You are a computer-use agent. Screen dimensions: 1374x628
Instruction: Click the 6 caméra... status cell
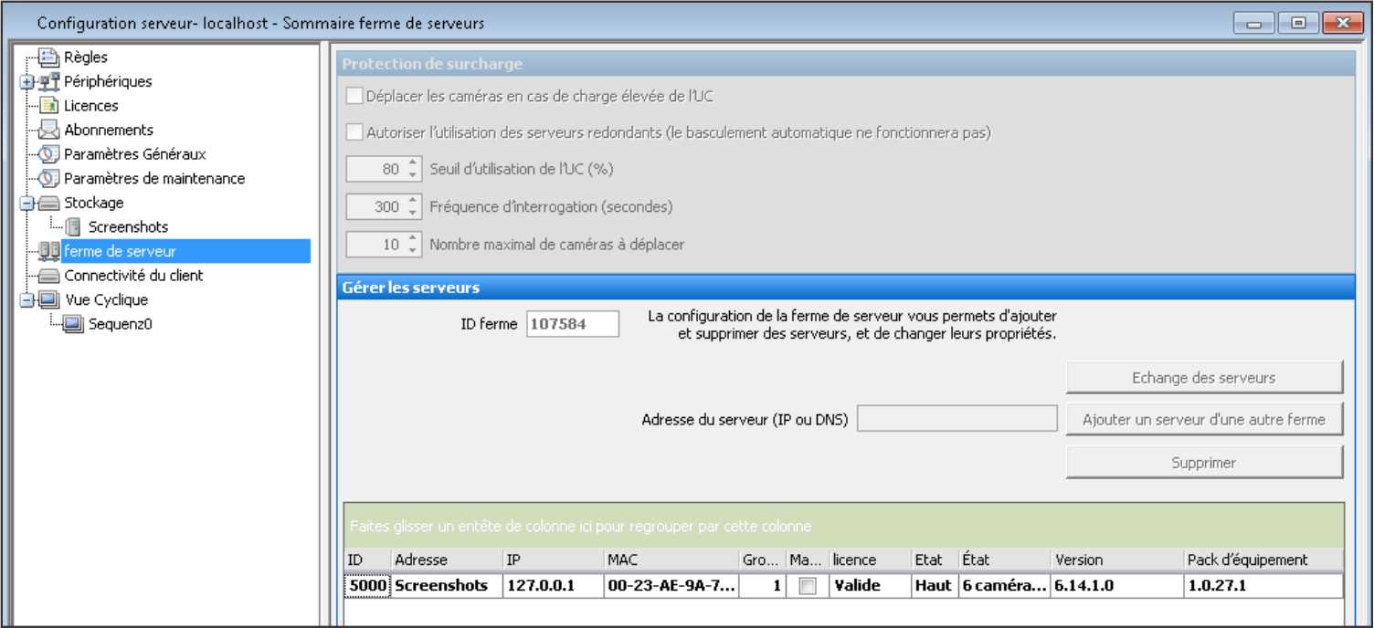tap(1004, 586)
